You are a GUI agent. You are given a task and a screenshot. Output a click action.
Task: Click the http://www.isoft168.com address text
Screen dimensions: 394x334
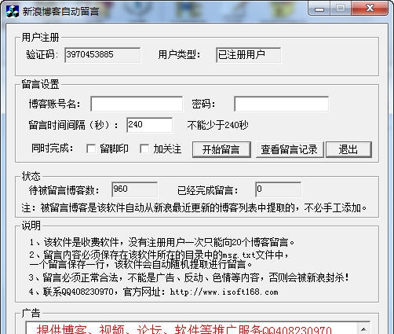tap(224, 292)
